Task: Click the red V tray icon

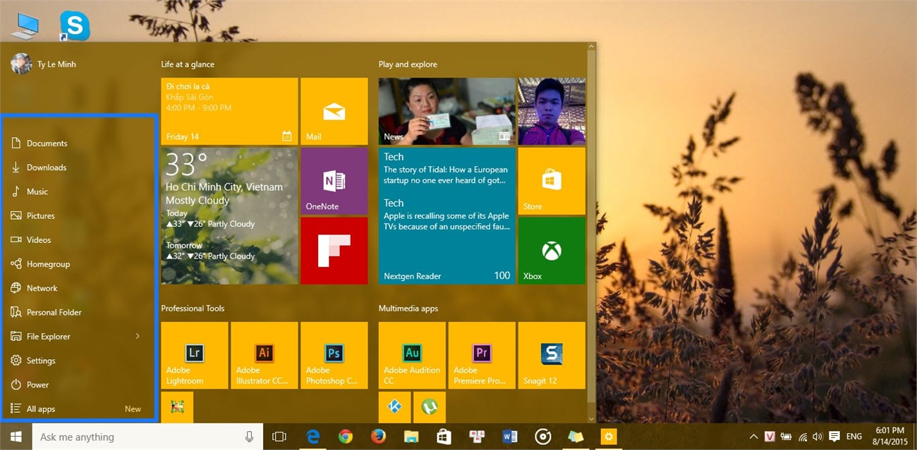Action: pyautogui.click(x=770, y=437)
